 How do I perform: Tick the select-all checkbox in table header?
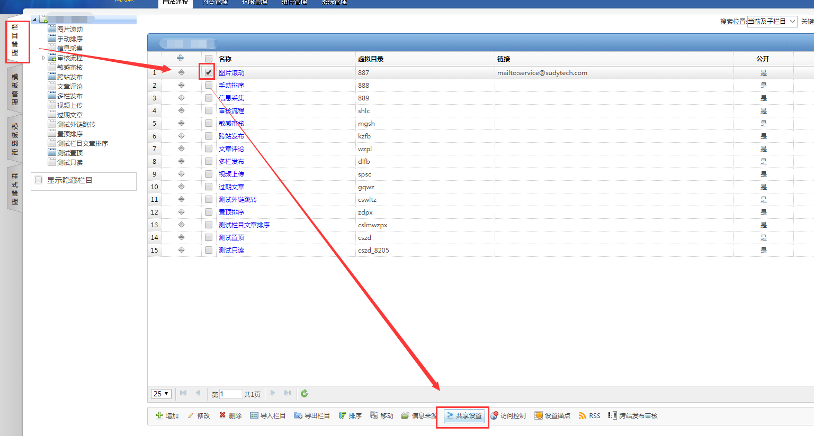tap(209, 59)
